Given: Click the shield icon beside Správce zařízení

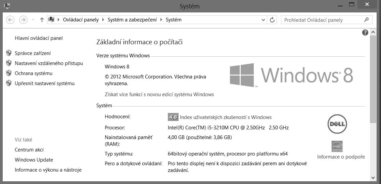Looking at the screenshot, I should coord(9,53).
